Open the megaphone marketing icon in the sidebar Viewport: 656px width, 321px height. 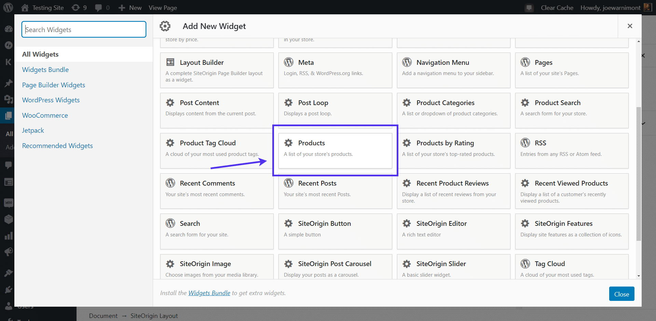click(9, 252)
